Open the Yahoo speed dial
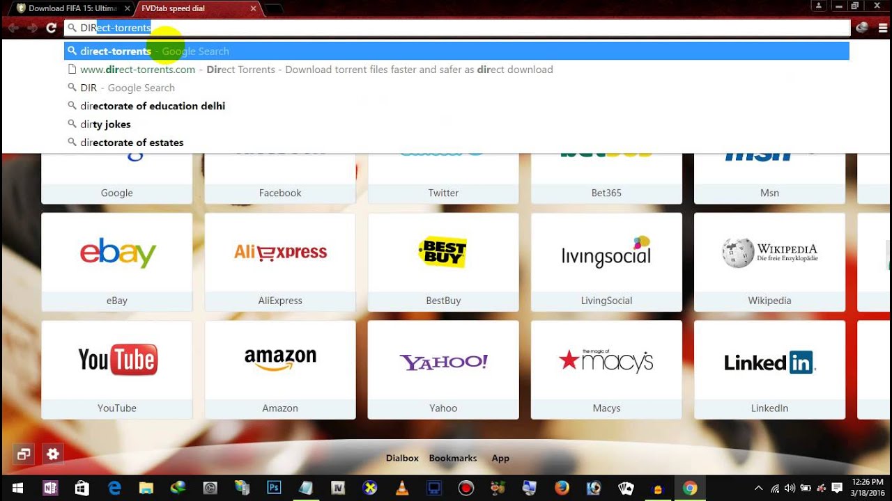 [443, 369]
